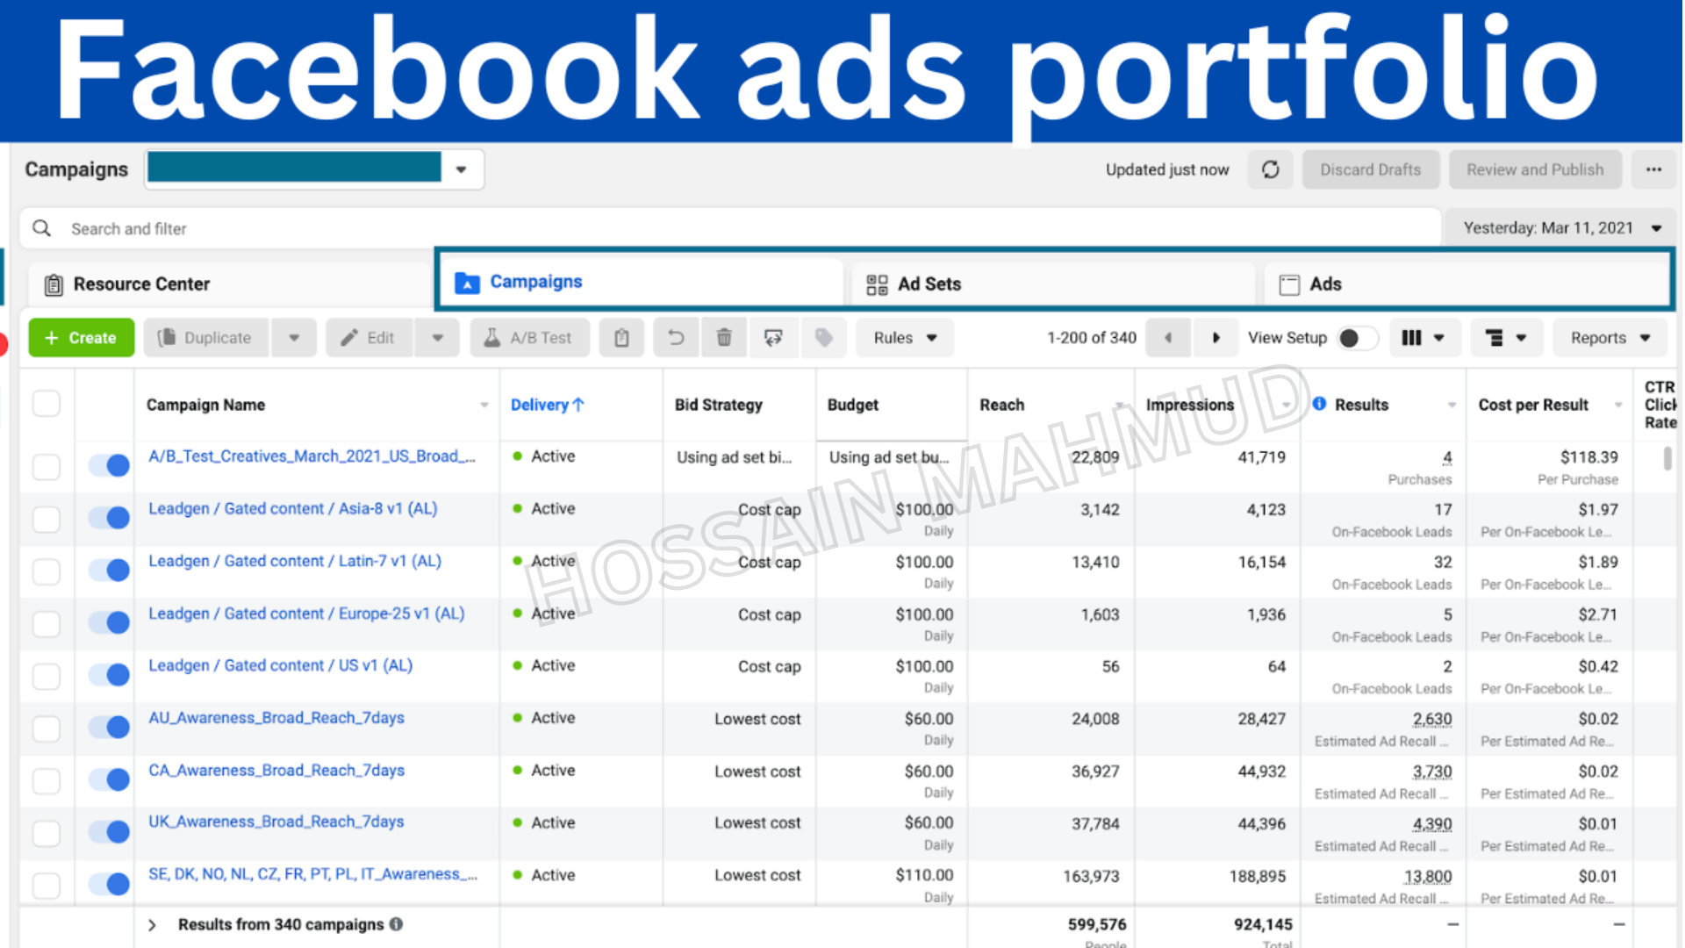This screenshot has height=948, width=1685.
Task: Click the Budget column header
Action: click(x=852, y=405)
